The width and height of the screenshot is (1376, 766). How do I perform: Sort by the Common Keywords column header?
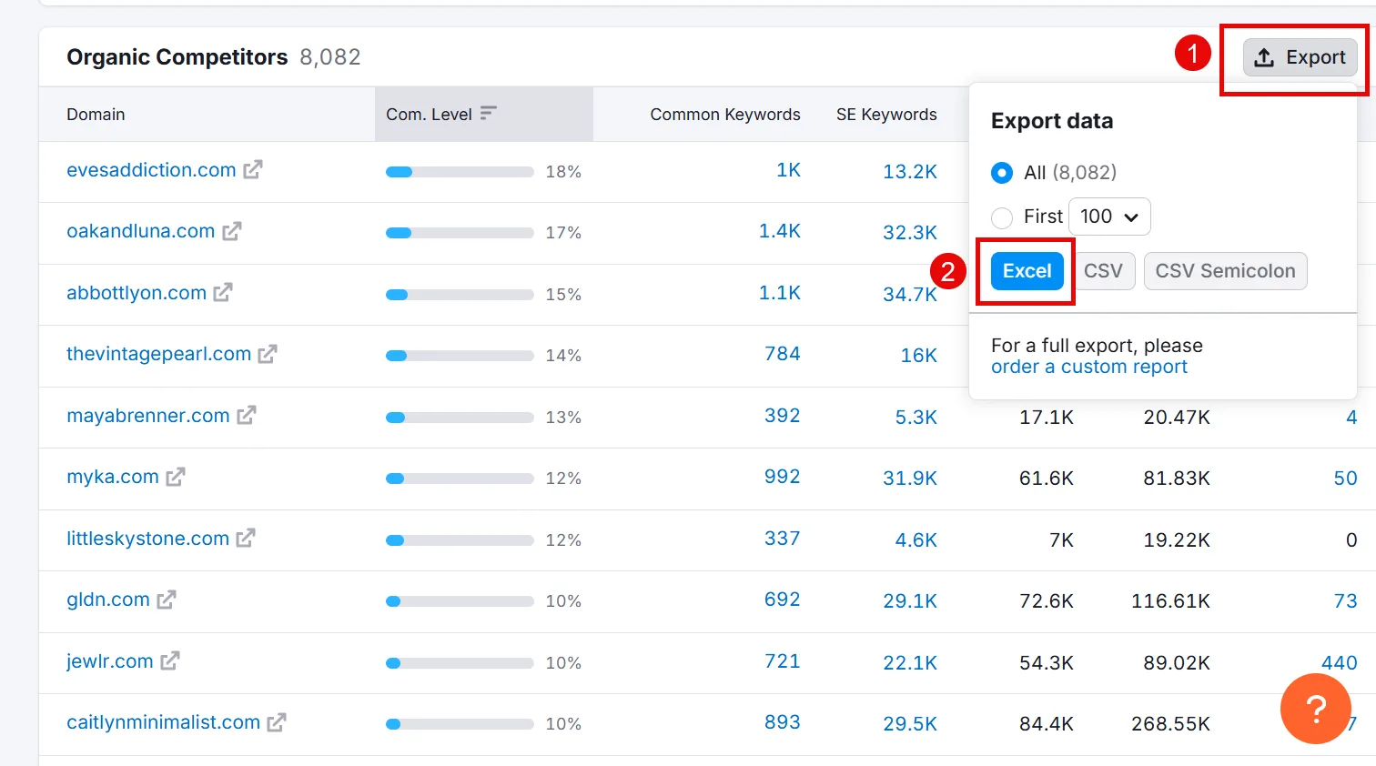click(725, 115)
